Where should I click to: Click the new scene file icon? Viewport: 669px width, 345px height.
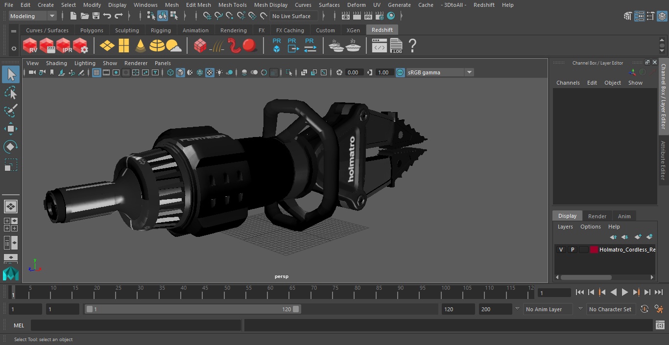[x=73, y=16]
